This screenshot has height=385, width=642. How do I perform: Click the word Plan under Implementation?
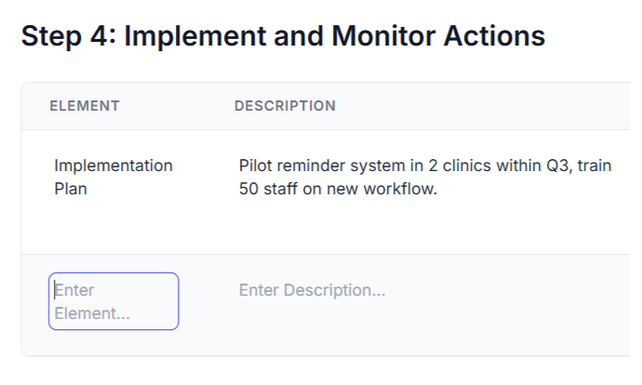click(71, 189)
